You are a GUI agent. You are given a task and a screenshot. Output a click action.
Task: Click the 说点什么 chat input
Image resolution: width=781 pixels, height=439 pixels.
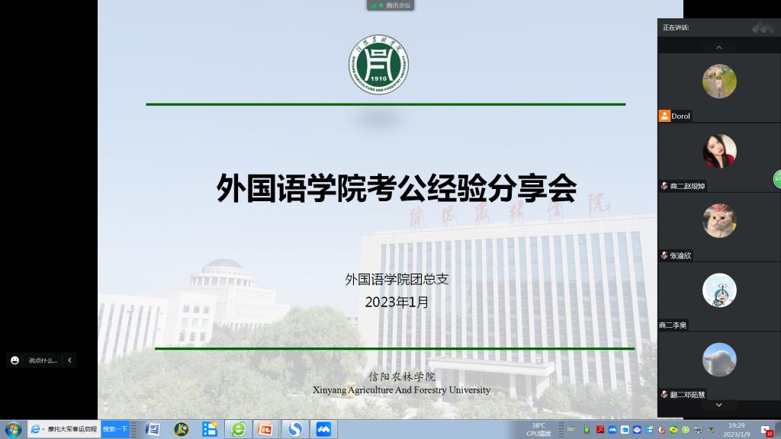(x=43, y=360)
